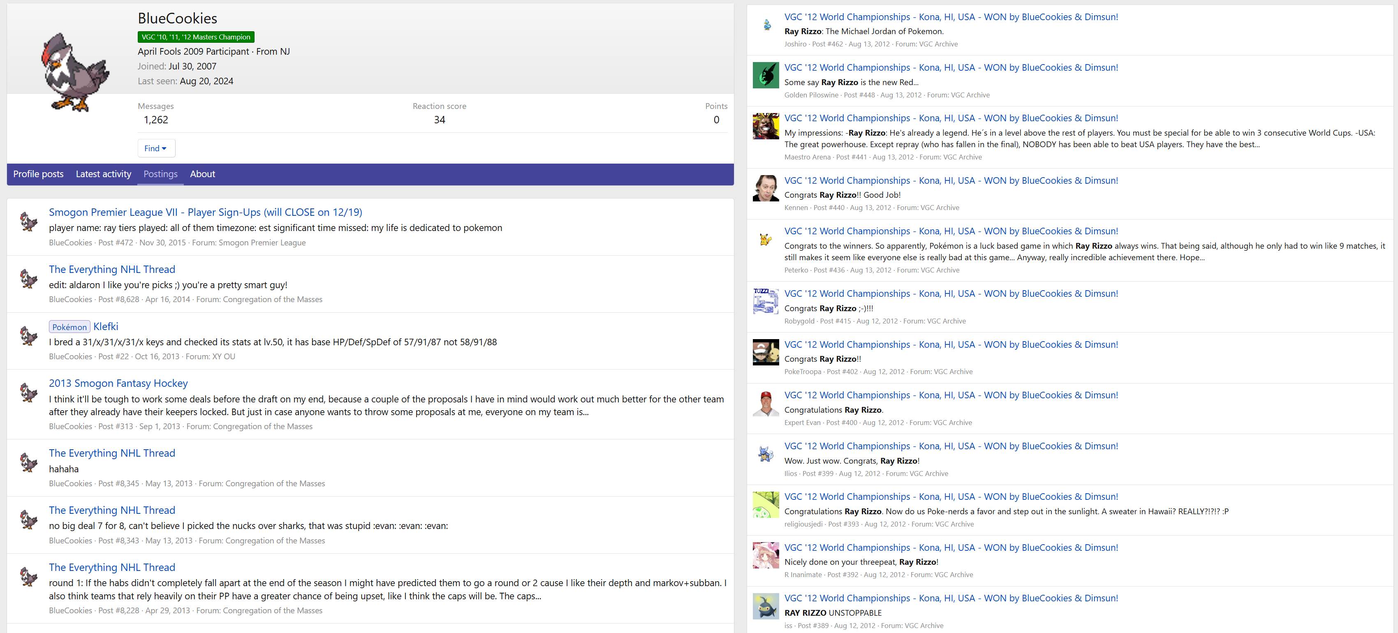The image size is (1398, 633).
Task: Open Smogon Premier League VII Sign-Ups thread
Action: click(205, 212)
